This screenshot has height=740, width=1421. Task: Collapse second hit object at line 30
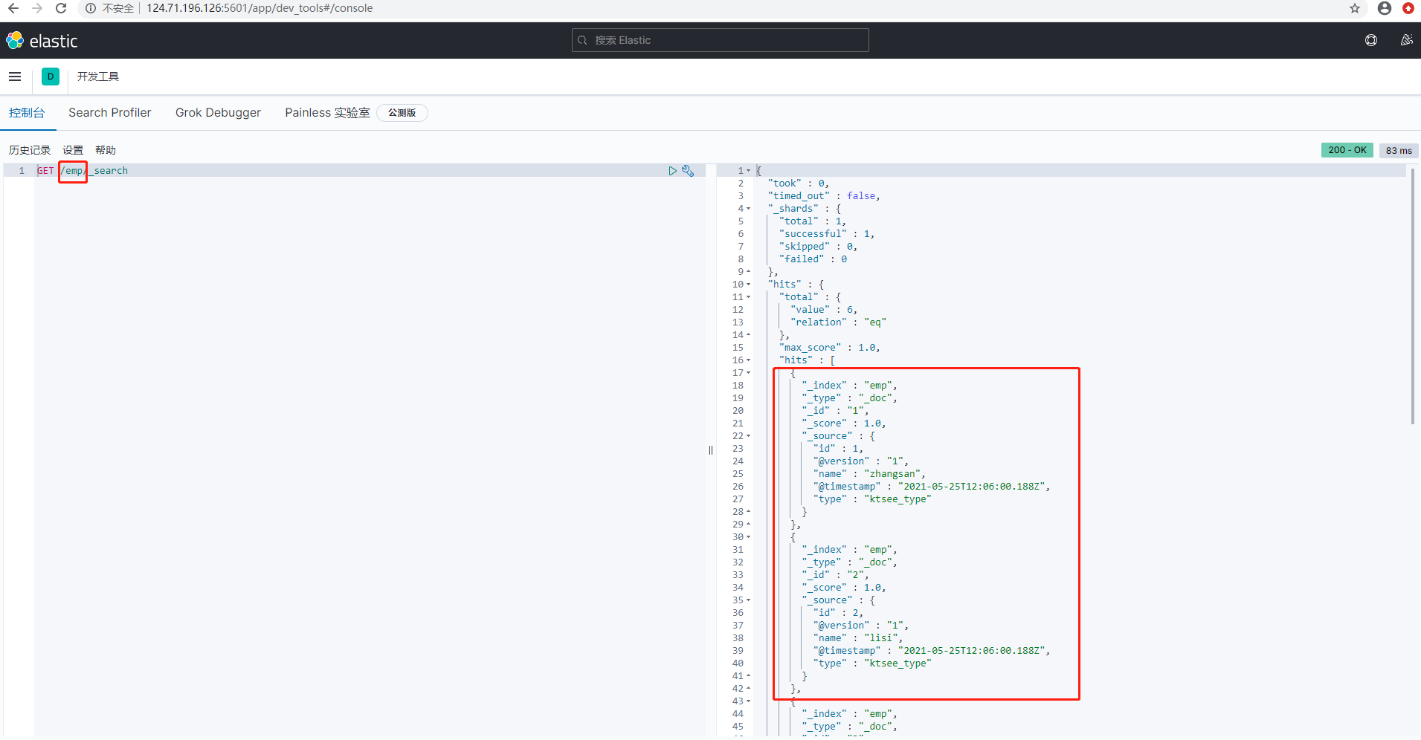pyautogui.click(x=749, y=537)
